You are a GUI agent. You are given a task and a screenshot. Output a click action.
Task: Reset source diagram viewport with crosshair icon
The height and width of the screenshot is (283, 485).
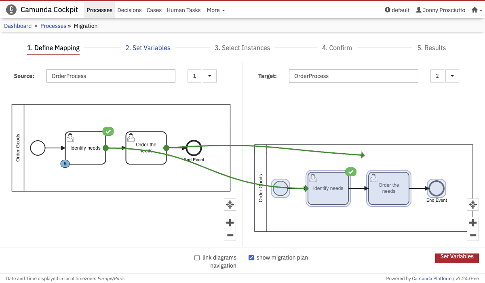pos(230,205)
